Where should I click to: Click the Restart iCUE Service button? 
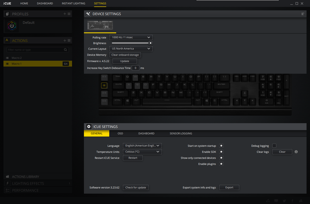tap(133, 158)
